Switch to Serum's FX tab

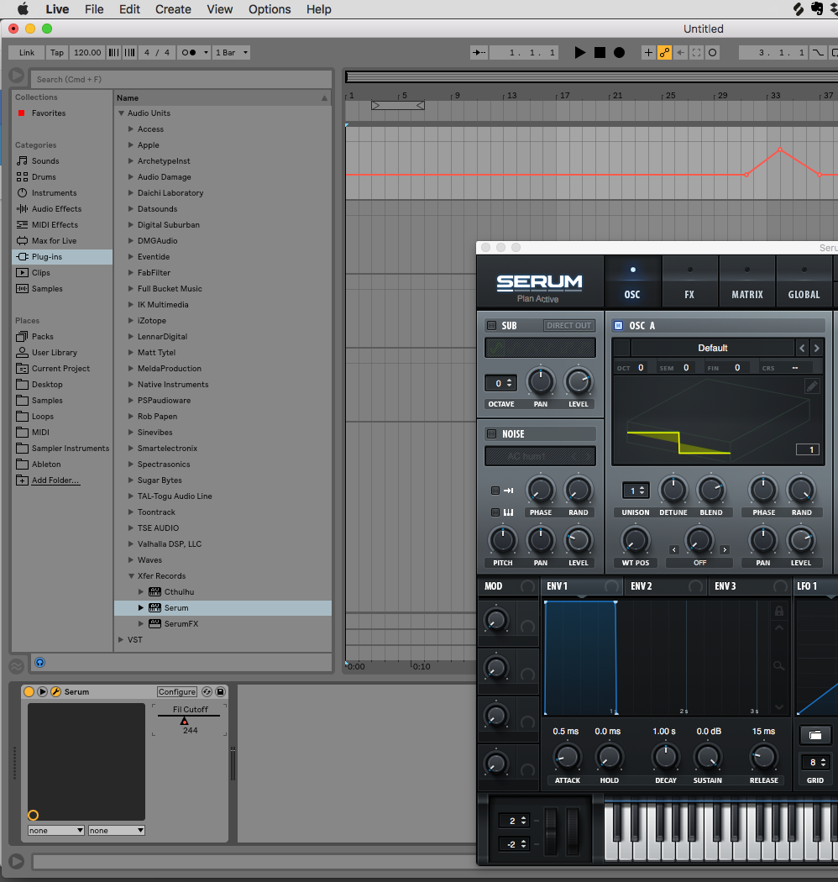tap(689, 281)
